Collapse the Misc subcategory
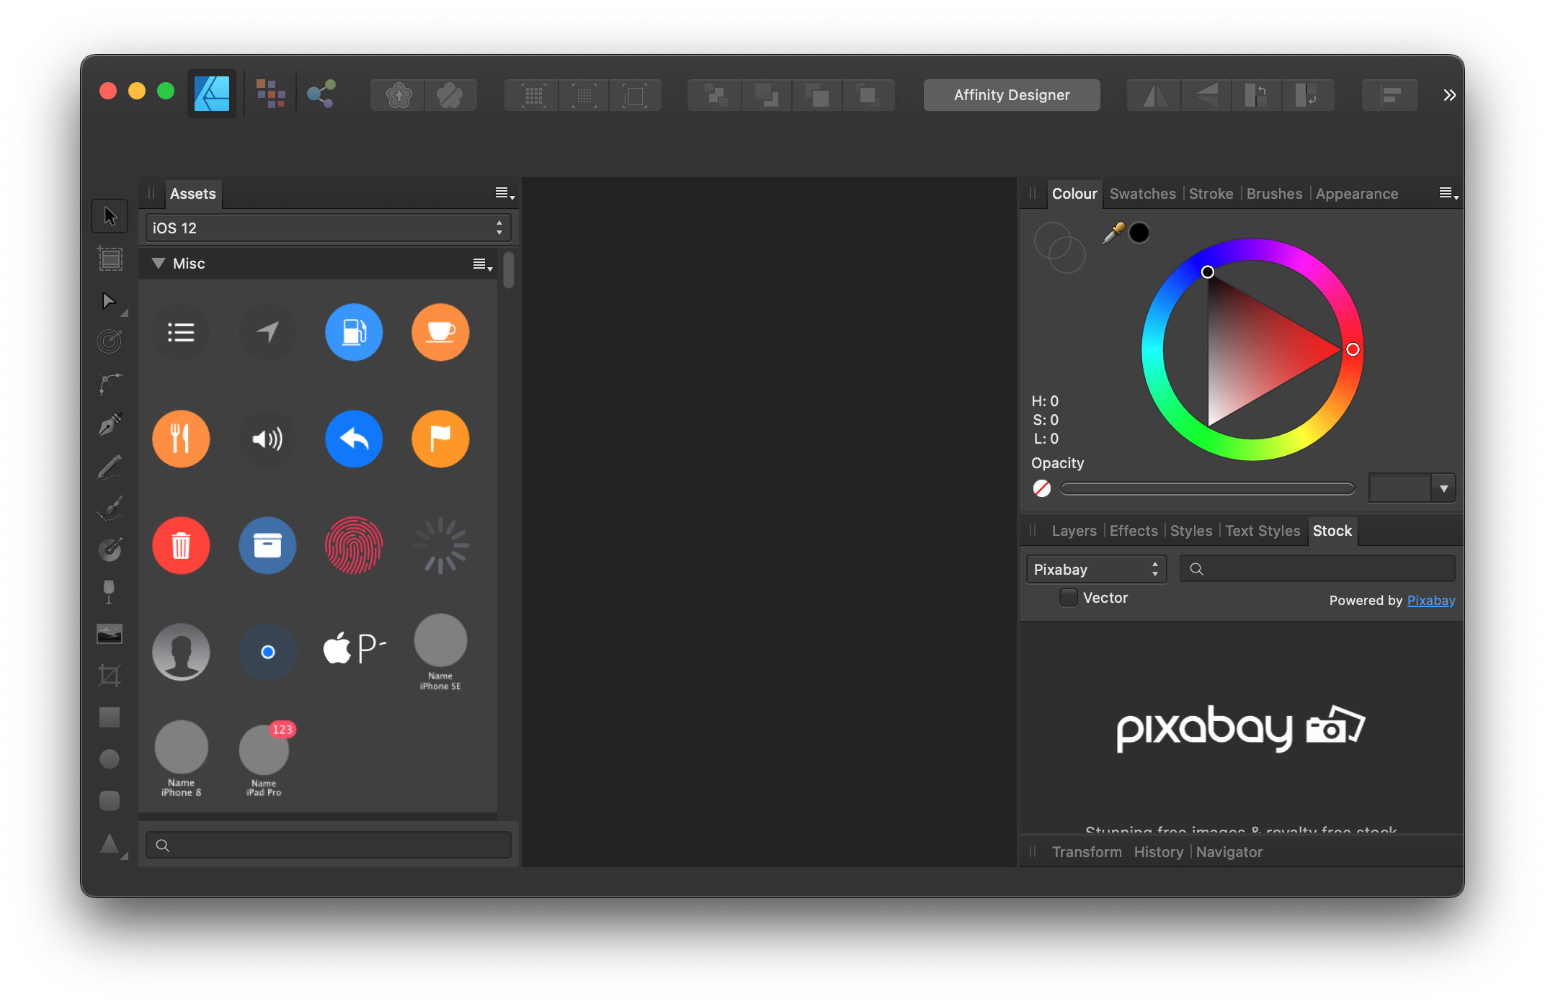This screenshot has width=1545, height=1004. tap(159, 264)
